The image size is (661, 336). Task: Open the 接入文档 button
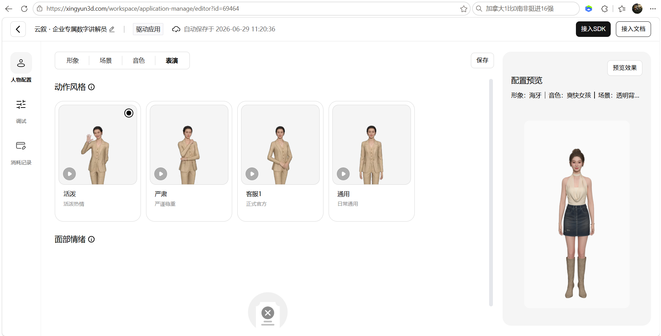tap(633, 29)
